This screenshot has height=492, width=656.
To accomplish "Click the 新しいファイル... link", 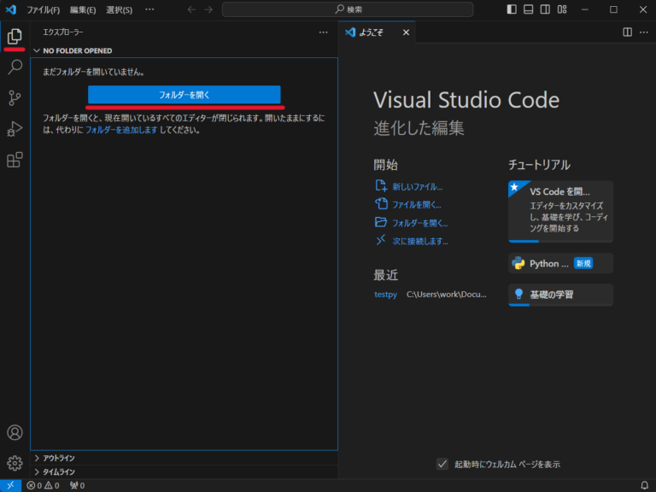I will [x=417, y=187].
